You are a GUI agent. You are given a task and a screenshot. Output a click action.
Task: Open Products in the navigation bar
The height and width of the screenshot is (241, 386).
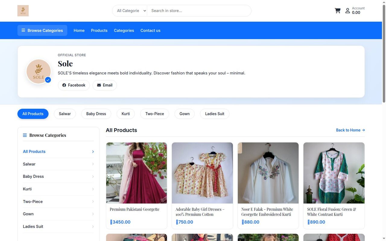[99, 30]
